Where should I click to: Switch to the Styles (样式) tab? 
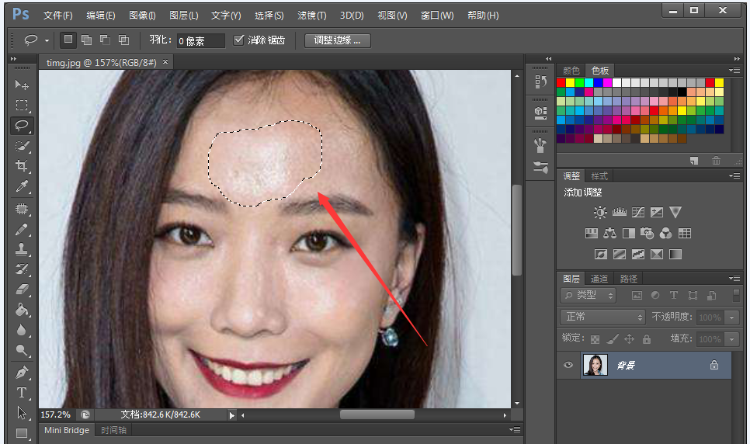click(599, 176)
